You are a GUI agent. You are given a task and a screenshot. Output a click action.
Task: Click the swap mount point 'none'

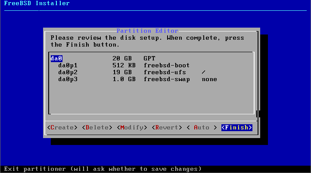coord(209,79)
